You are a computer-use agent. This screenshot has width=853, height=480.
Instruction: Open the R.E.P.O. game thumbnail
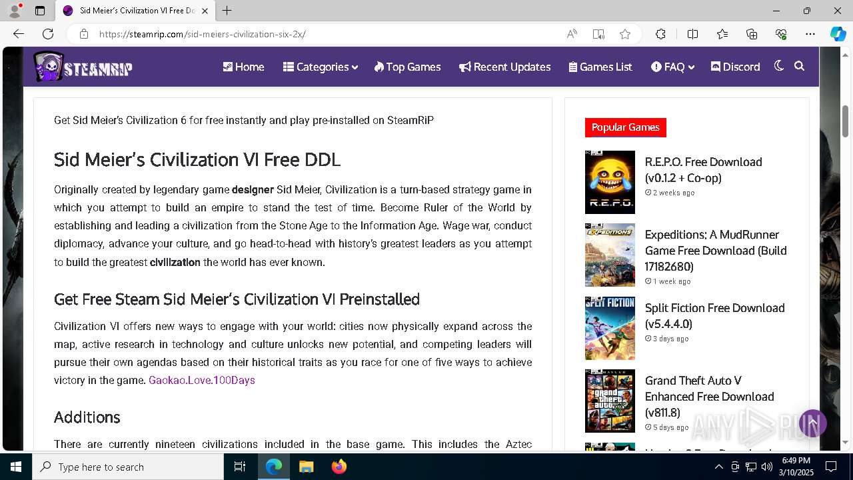[610, 182]
